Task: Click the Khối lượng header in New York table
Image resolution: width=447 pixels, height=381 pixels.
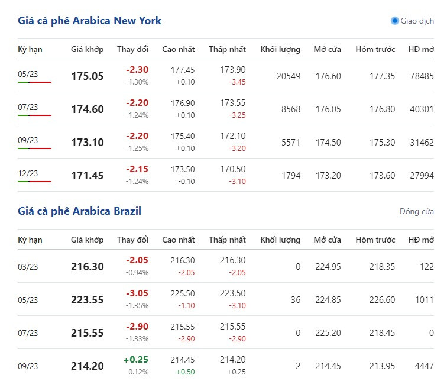Action: pyautogui.click(x=280, y=49)
